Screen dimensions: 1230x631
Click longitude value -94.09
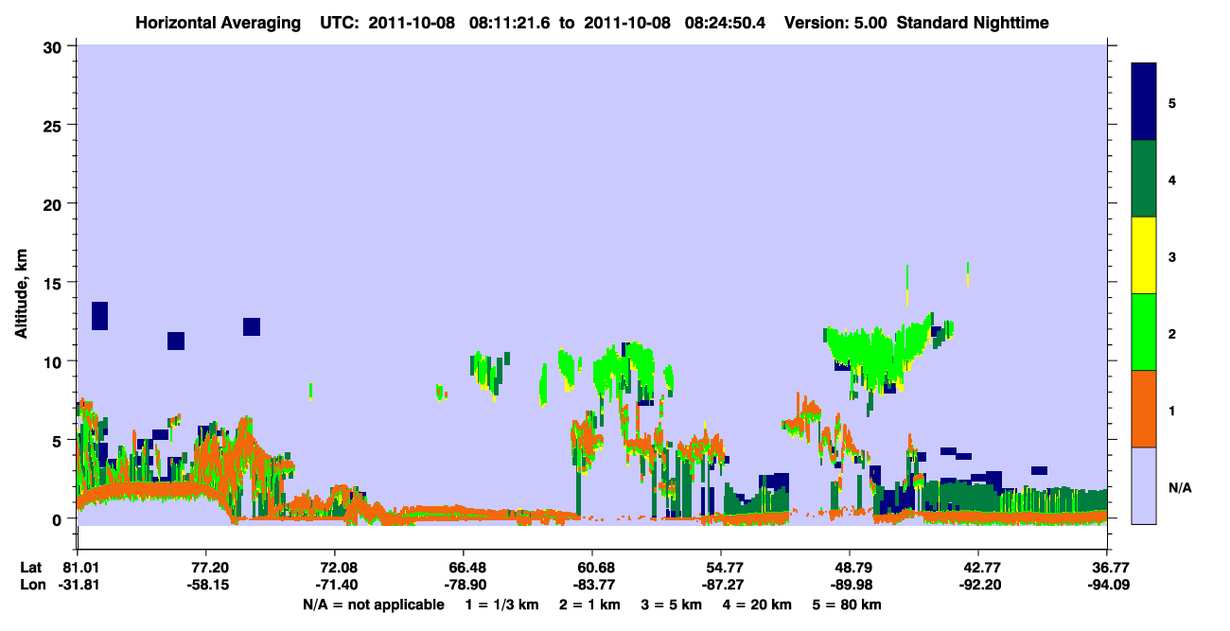[x=1107, y=585]
